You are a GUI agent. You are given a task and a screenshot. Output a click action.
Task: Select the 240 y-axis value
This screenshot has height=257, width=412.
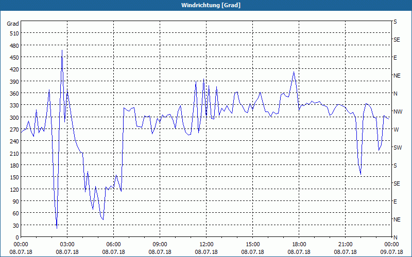click(x=14, y=141)
